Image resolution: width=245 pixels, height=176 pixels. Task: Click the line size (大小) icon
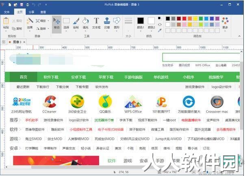(128, 21)
